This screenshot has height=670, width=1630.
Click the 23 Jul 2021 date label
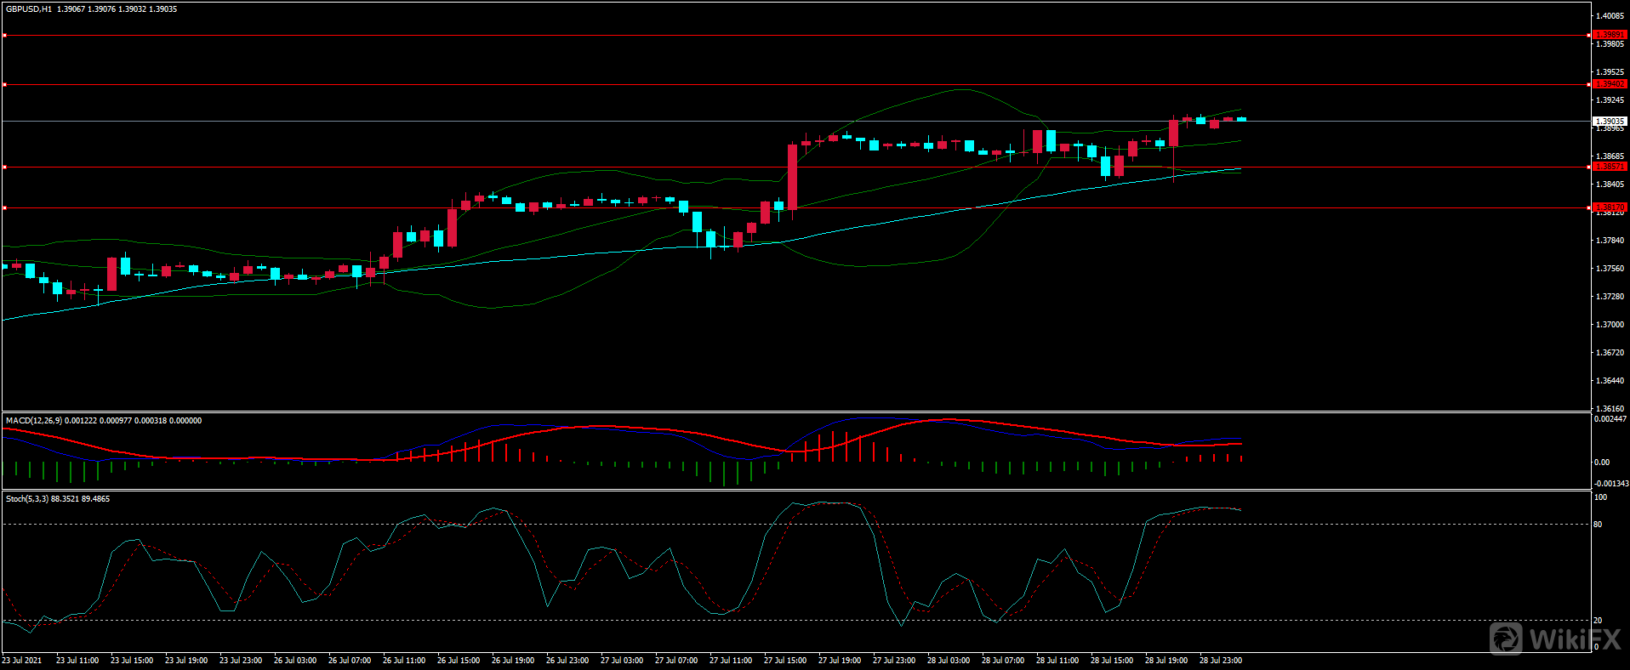pos(22,661)
